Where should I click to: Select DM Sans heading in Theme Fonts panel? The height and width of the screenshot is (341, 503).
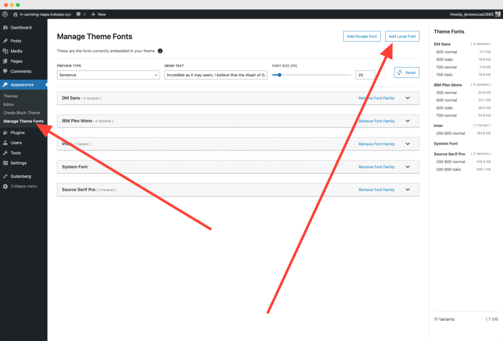[442, 44]
